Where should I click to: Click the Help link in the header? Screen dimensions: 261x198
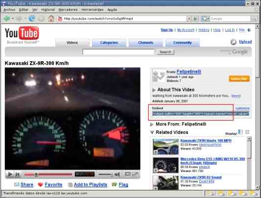[x=217, y=30]
